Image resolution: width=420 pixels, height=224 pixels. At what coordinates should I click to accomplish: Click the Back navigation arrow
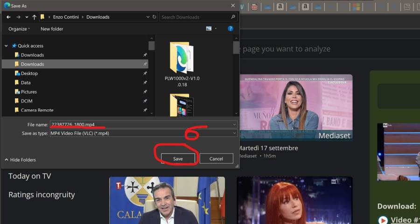coord(8,17)
